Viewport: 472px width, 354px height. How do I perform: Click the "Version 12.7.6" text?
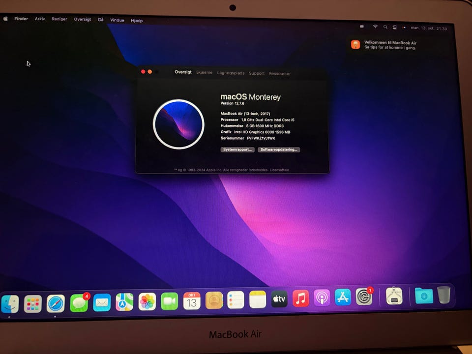[x=233, y=103]
